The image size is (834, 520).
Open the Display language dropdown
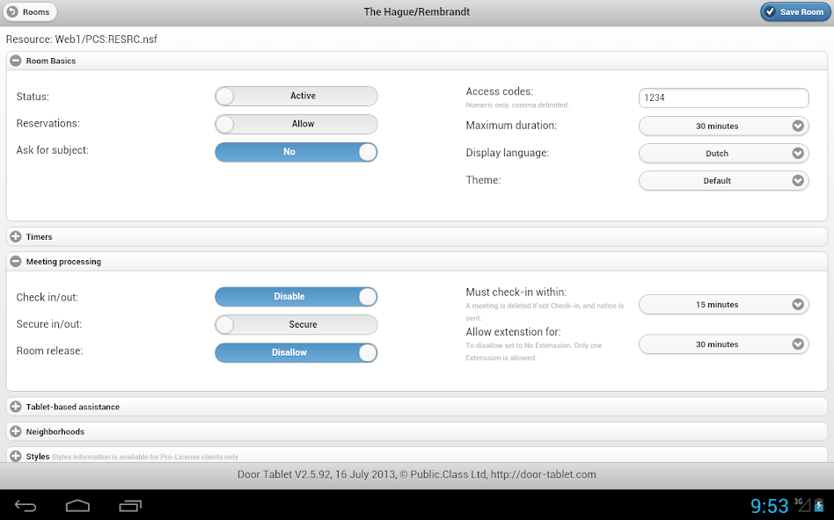pyautogui.click(x=723, y=154)
